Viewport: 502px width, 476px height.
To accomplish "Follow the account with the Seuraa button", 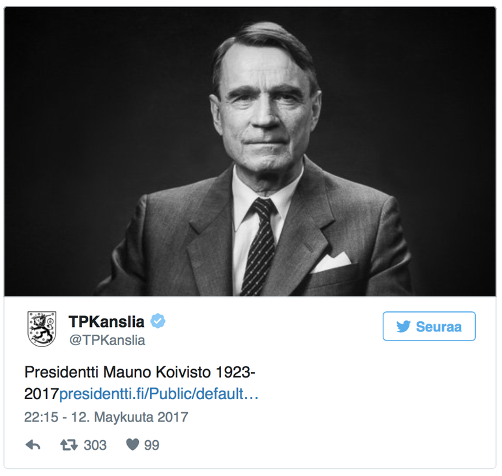I will pyautogui.click(x=429, y=326).
